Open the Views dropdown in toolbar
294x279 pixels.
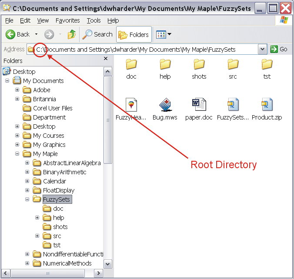[164, 34]
